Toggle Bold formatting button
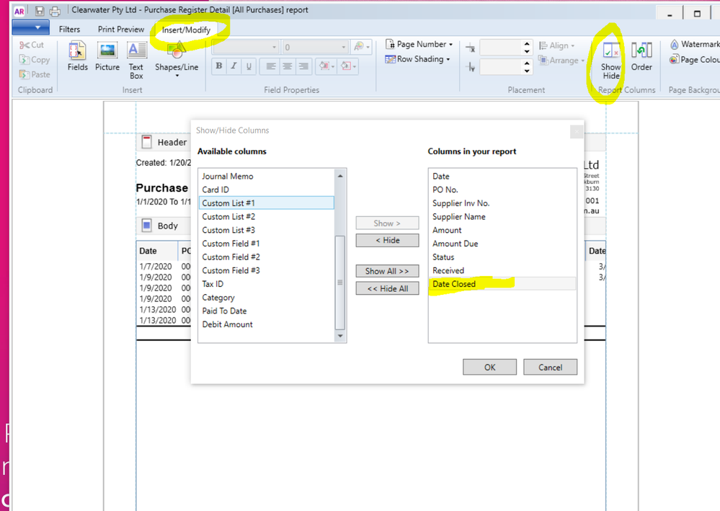Viewport: 720px width, 511px height. coord(219,66)
